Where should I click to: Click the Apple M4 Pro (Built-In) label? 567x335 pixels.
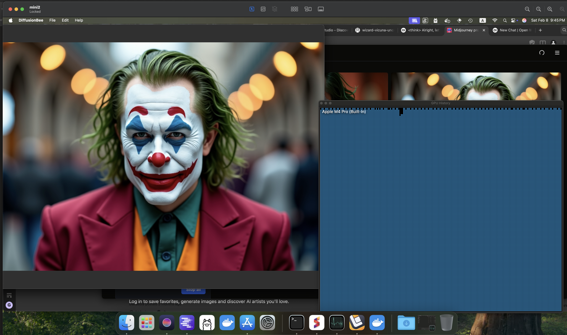coord(344,112)
